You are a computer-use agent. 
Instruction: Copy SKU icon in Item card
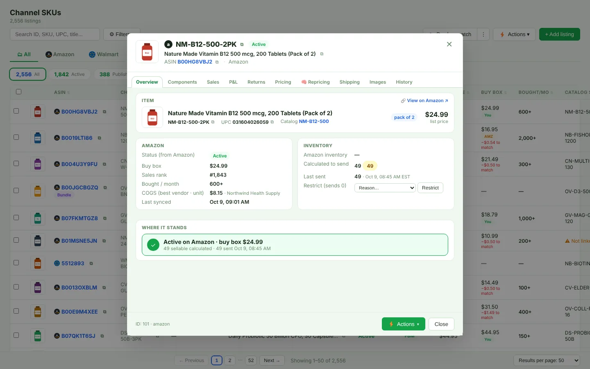213,122
